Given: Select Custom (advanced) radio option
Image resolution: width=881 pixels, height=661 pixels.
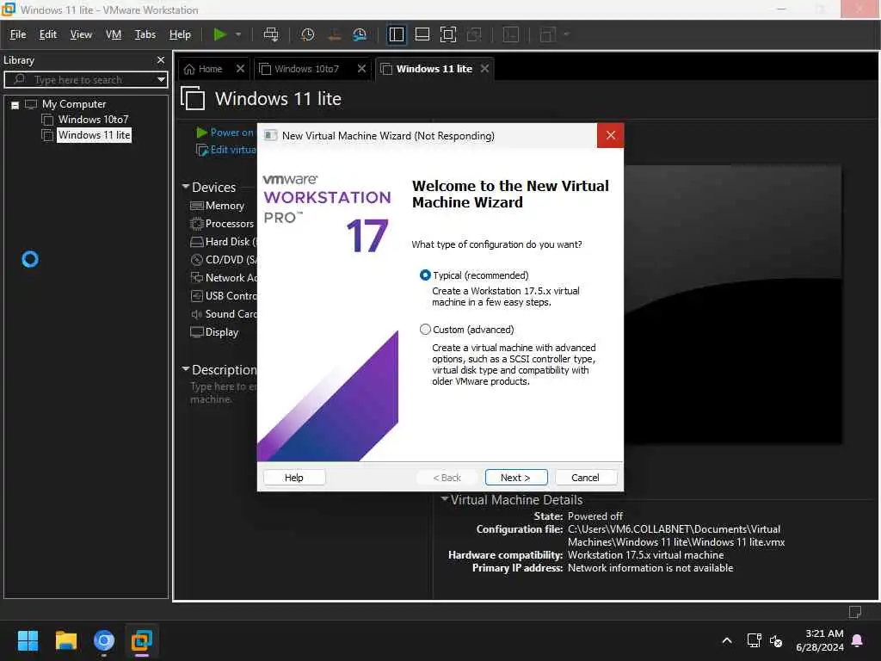Looking at the screenshot, I should pyautogui.click(x=425, y=330).
